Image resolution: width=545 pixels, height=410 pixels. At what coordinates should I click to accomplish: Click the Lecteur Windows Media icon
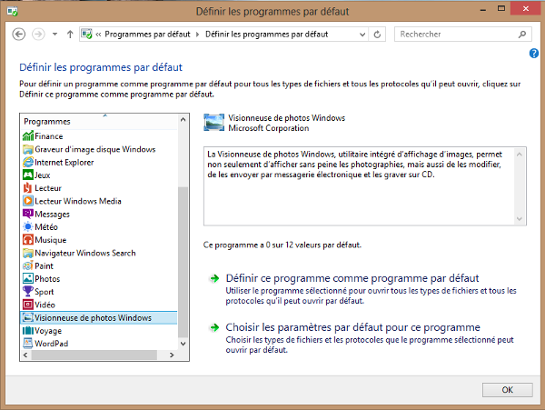[28, 201]
